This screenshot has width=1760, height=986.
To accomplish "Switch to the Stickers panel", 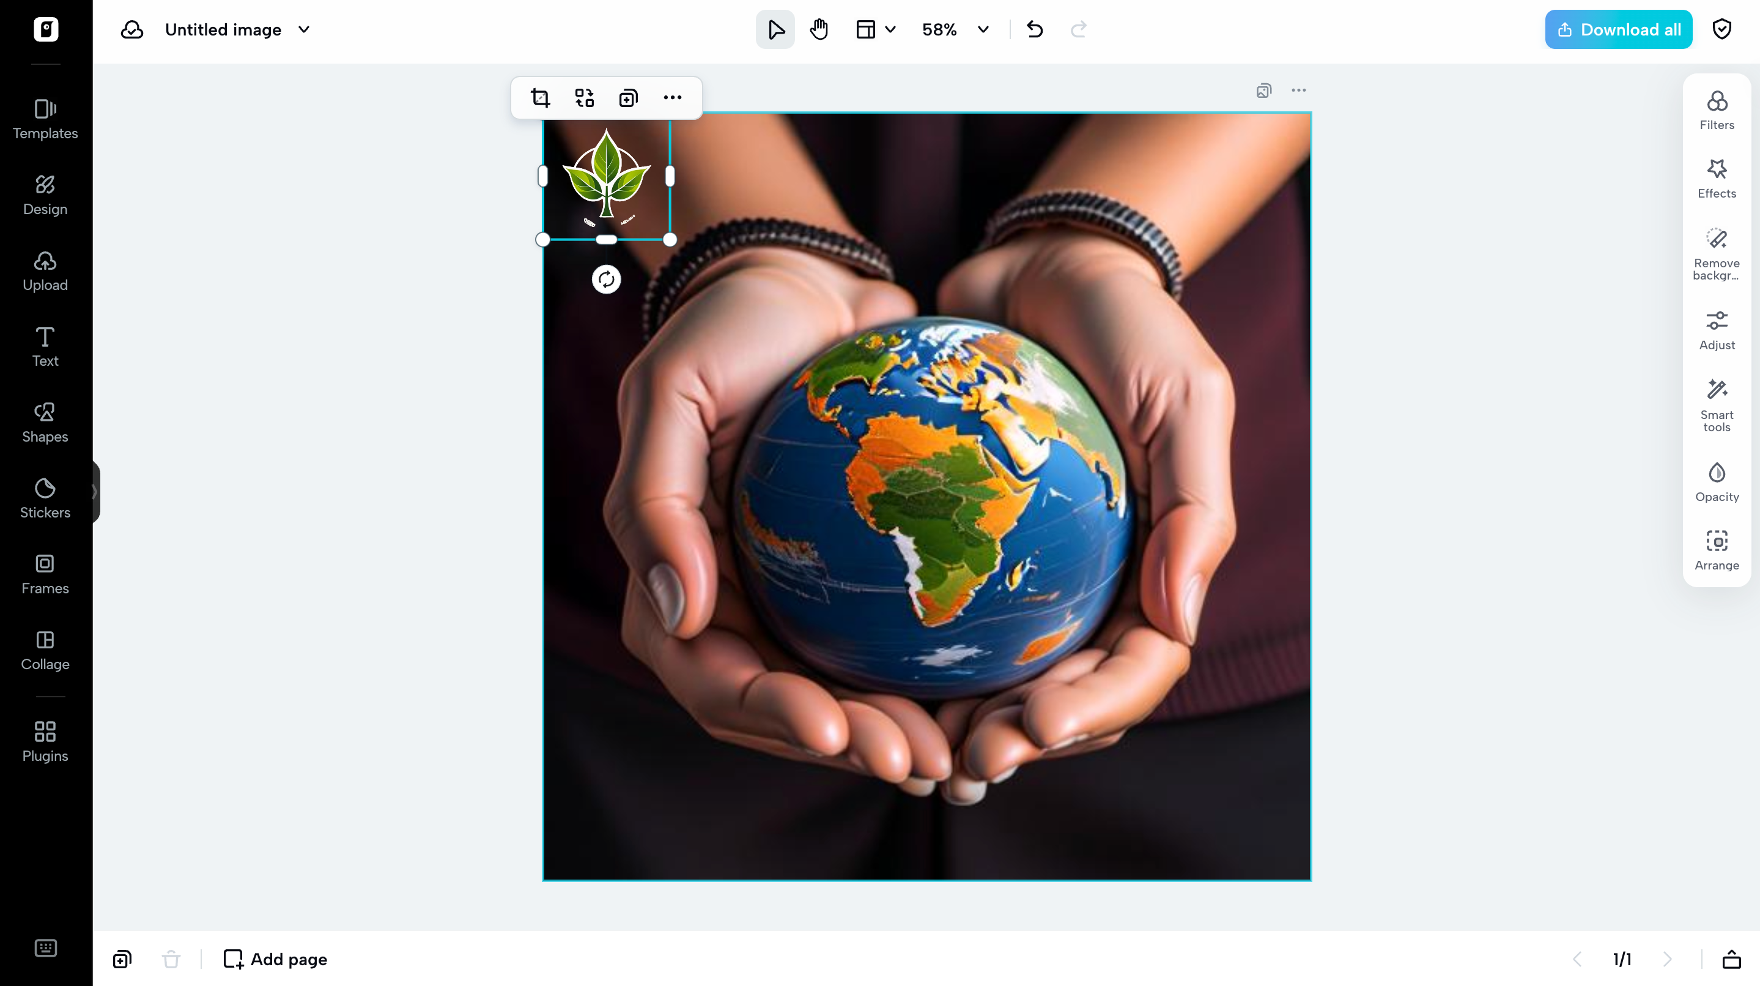I will coord(45,497).
